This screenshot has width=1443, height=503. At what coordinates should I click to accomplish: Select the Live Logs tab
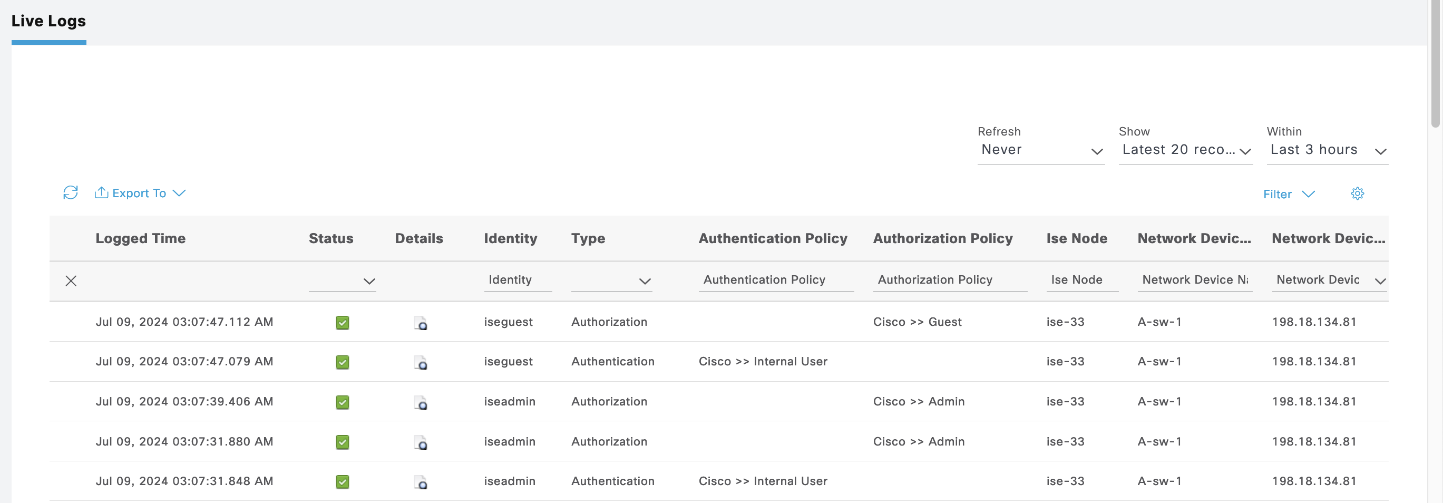point(48,21)
